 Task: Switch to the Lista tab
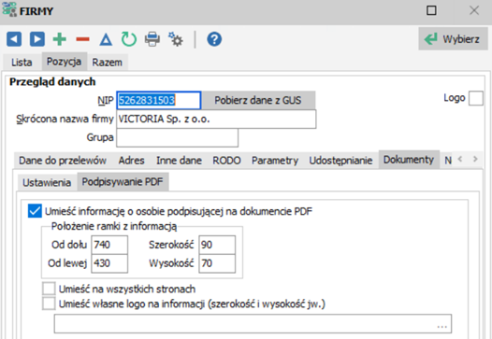click(22, 62)
